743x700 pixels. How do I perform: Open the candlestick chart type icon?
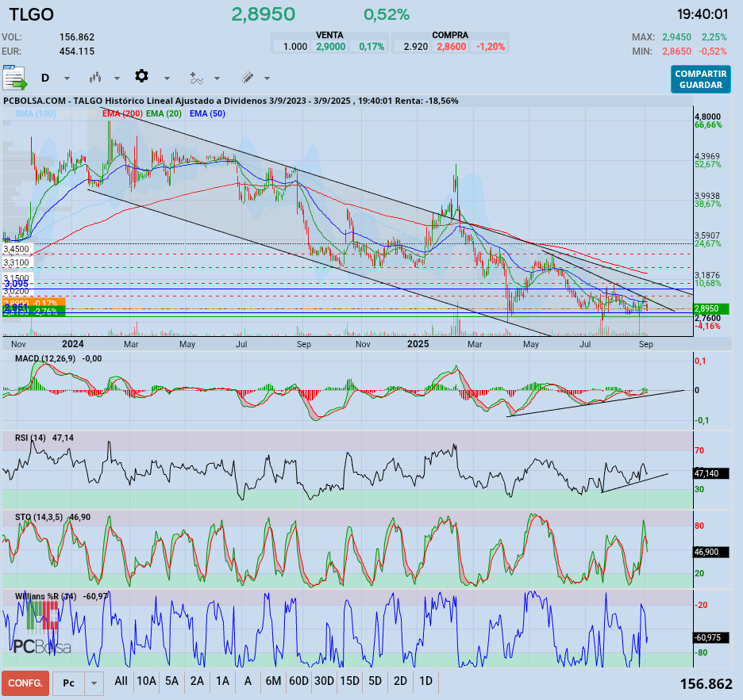click(95, 78)
